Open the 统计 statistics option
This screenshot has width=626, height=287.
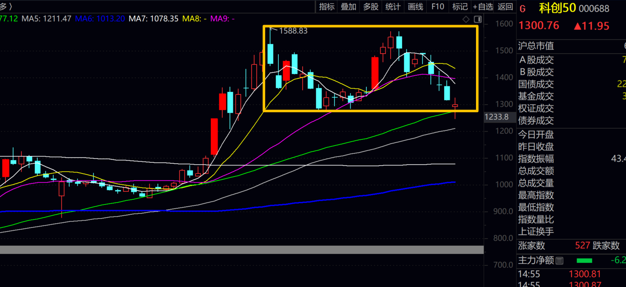click(x=393, y=6)
